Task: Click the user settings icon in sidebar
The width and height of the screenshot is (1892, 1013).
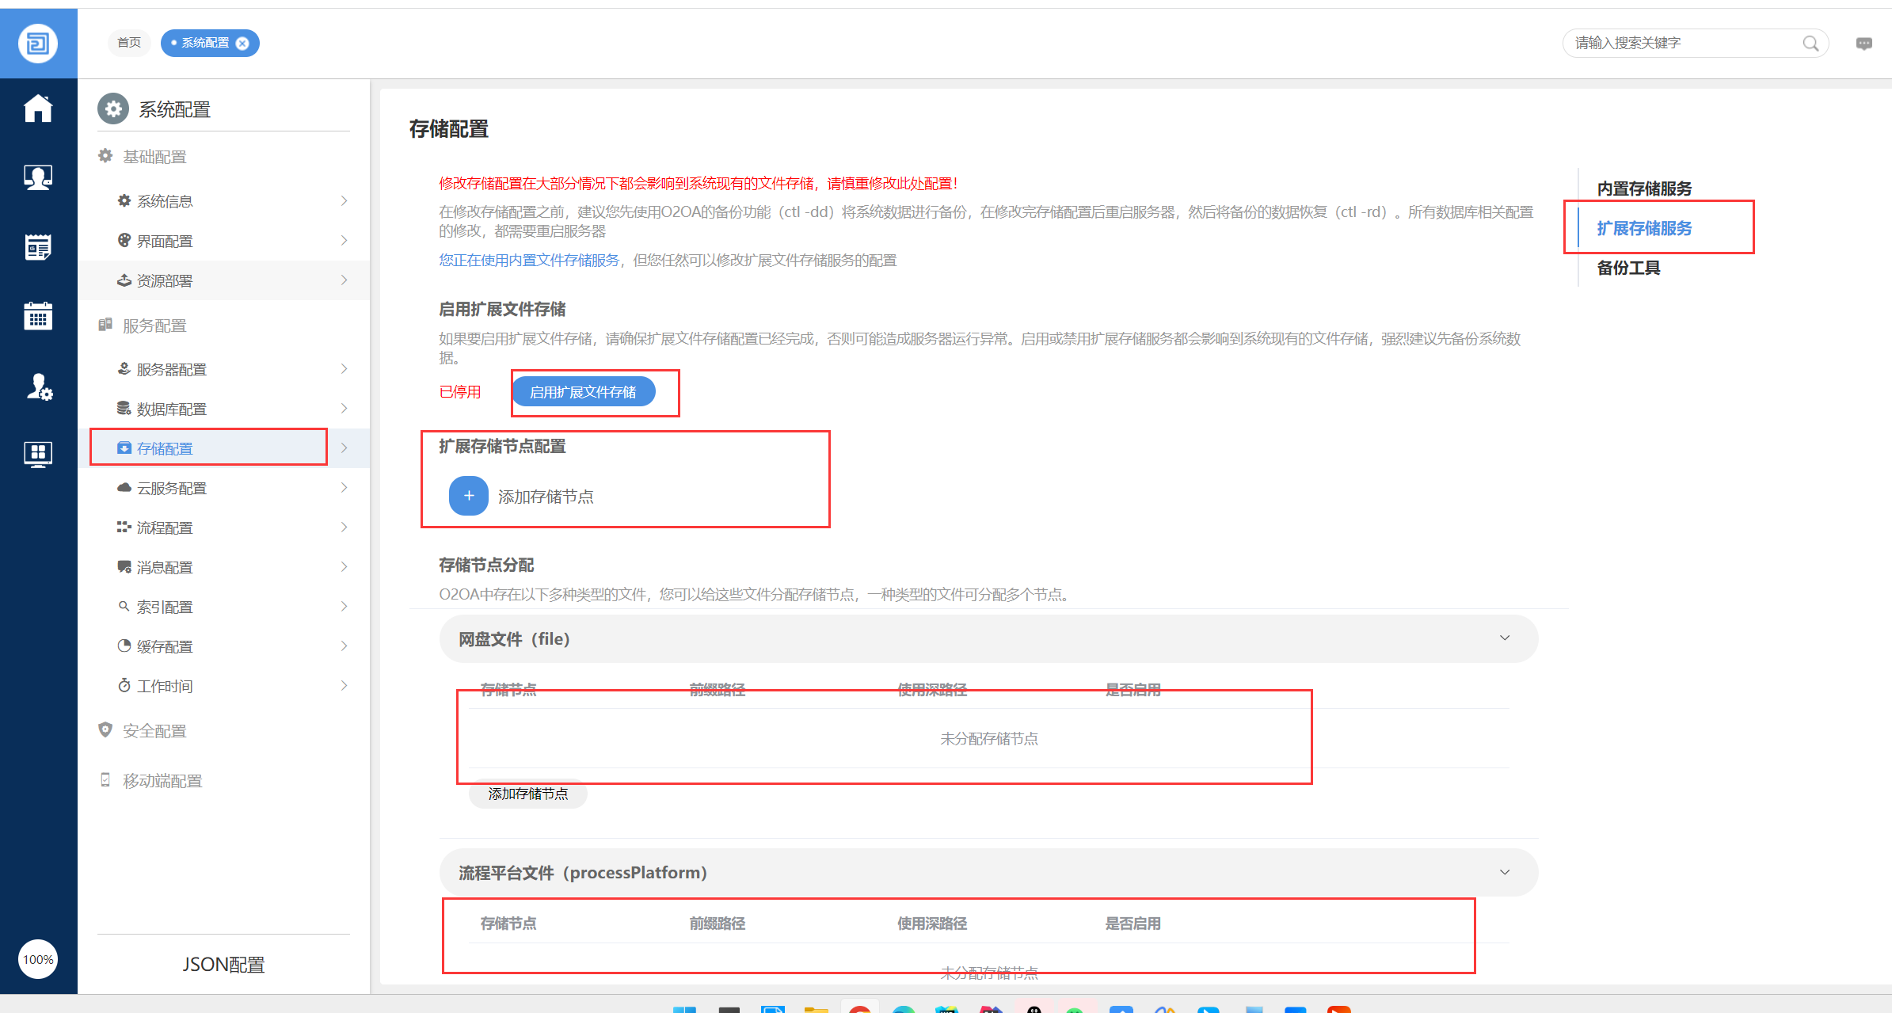Action: 38,387
